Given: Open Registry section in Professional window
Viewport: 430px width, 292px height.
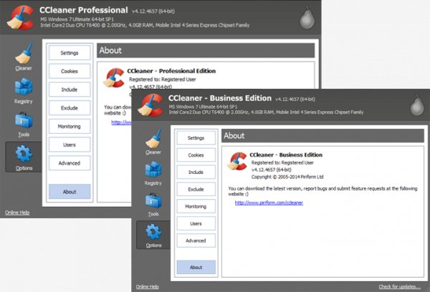Looking at the screenshot, I should 24,91.
